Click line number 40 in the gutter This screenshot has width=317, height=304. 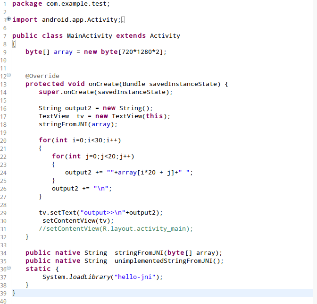coord(3,301)
